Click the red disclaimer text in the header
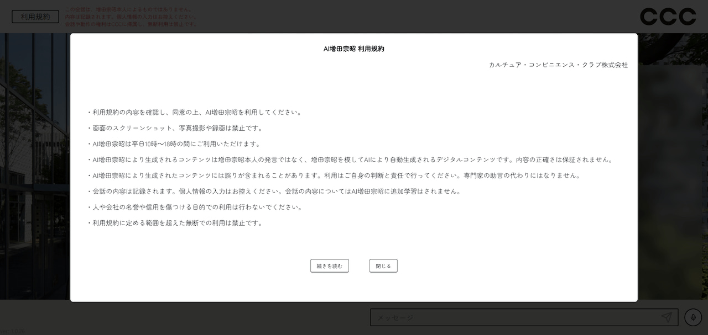The width and height of the screenshot is (708, 335). [131, 17]
